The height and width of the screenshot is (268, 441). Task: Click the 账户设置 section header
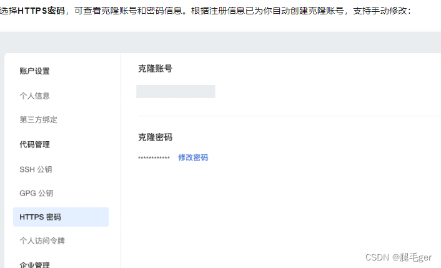pos(34,71)
